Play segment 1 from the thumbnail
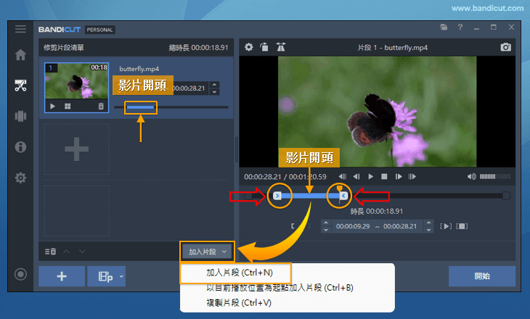Screen dimensions: 530x319 [x=53, y=107]
